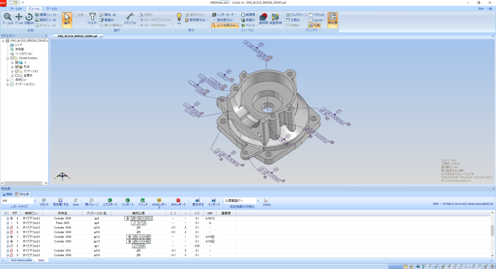Switch to the 情報 panel tab
The image size is (496, 269).
coord(7,194)
